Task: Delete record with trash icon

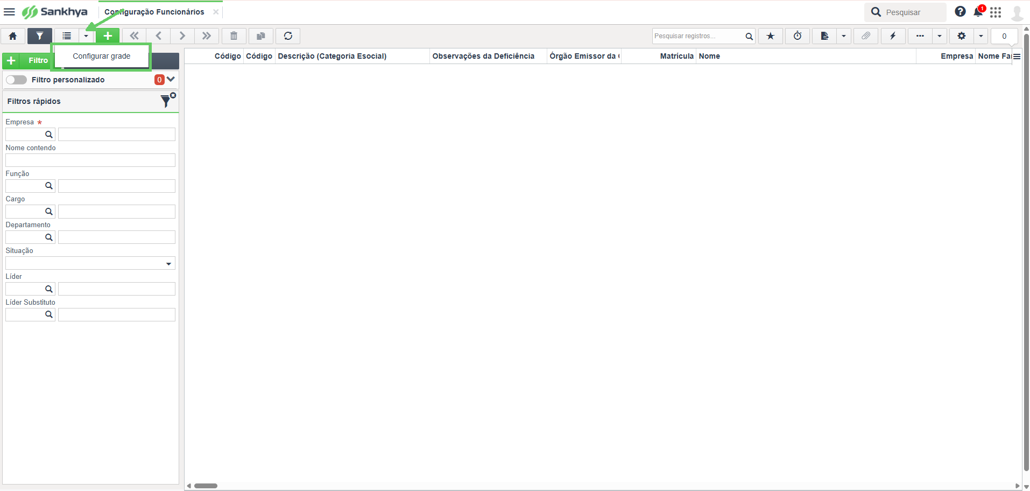Action: [234, 36]
